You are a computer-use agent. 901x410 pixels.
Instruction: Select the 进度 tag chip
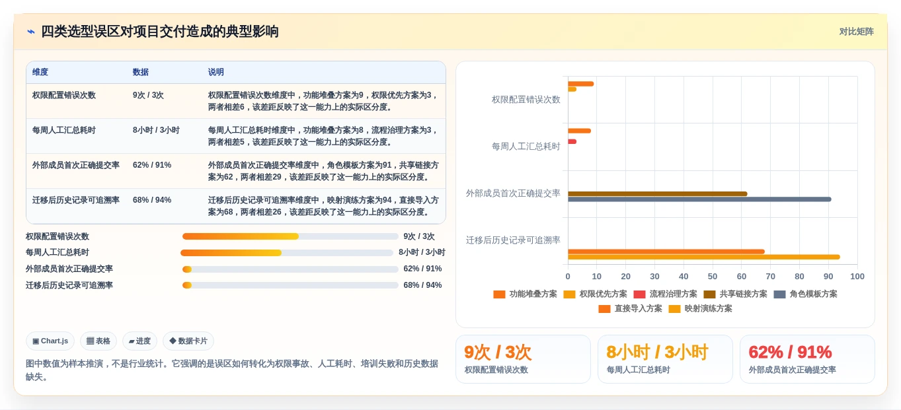click(x=139, y=341)
